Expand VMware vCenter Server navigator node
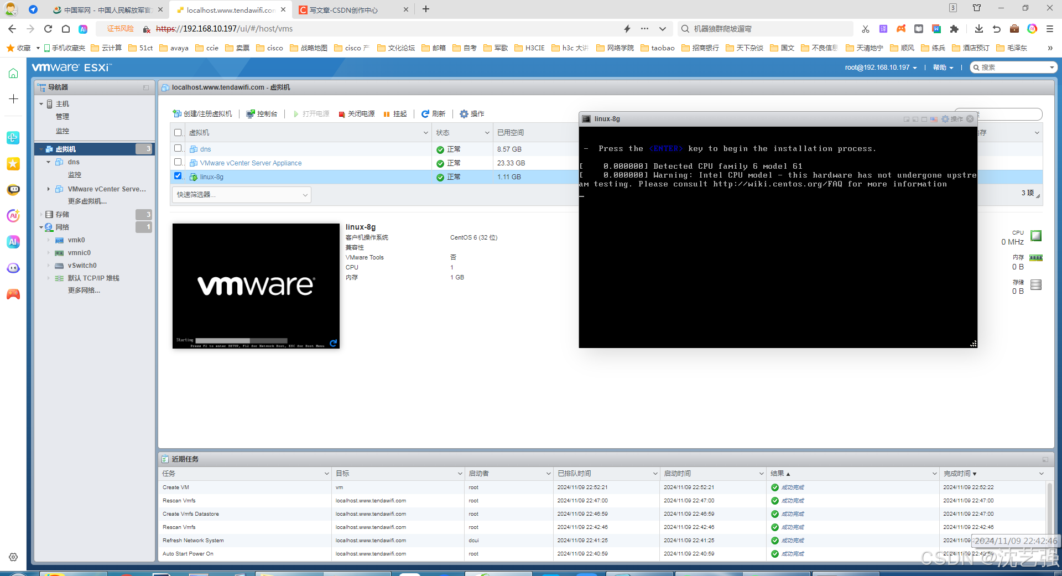 pos(48,189)
